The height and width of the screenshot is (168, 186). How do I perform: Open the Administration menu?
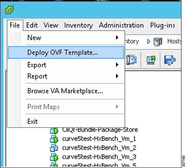click(121, 25)
